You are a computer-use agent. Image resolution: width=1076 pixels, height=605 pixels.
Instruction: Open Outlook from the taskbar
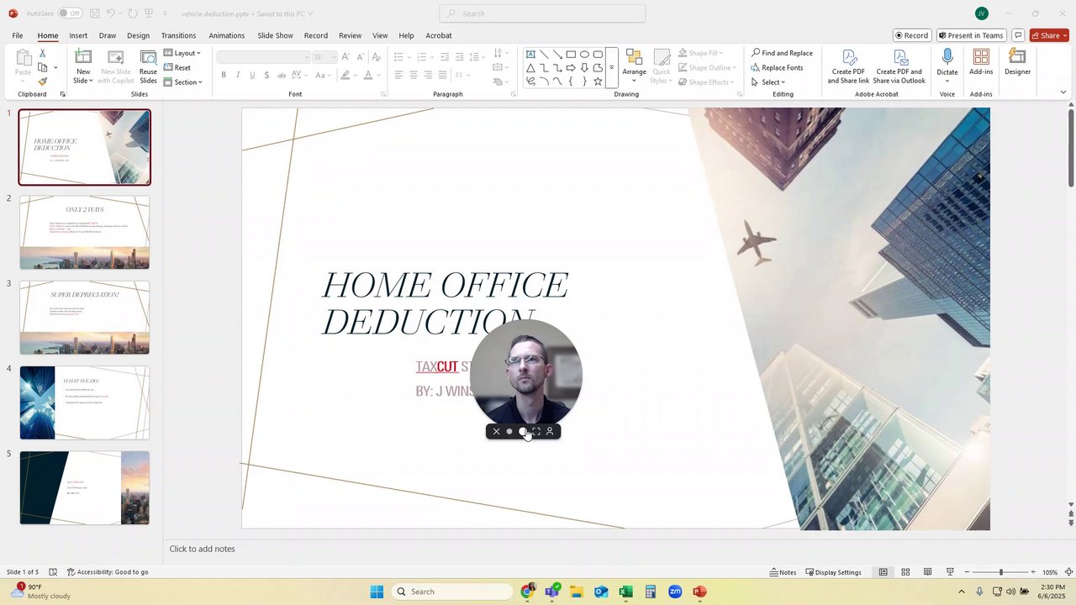point(601,592)
